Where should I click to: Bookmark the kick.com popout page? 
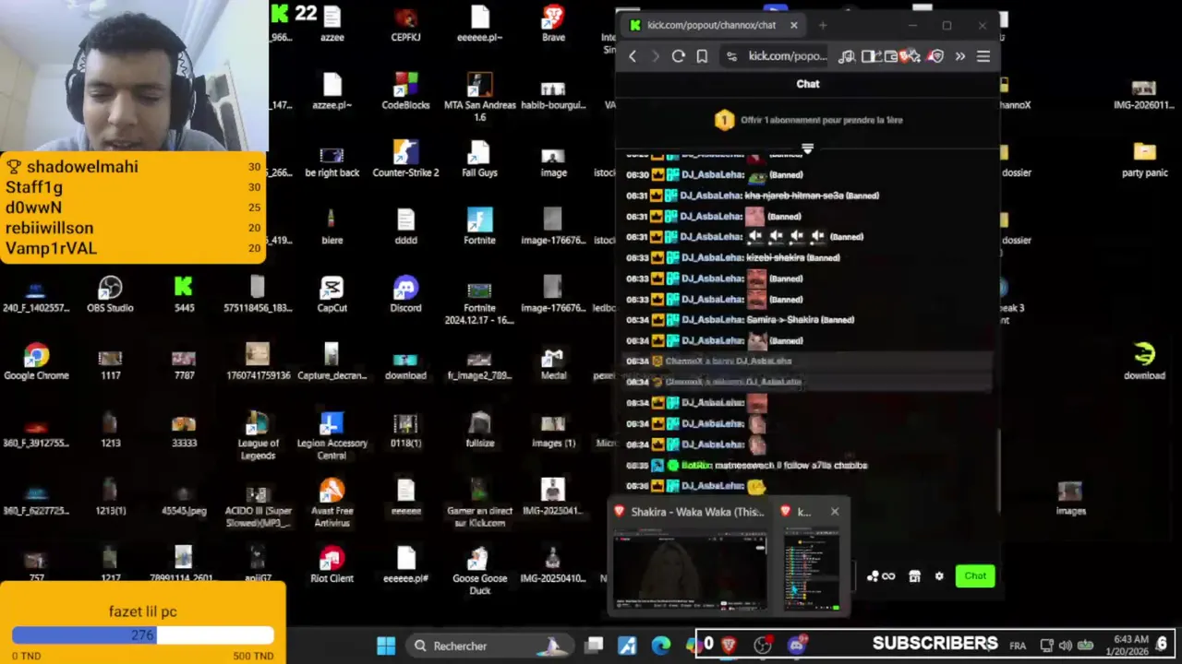(x=702, y=56)
